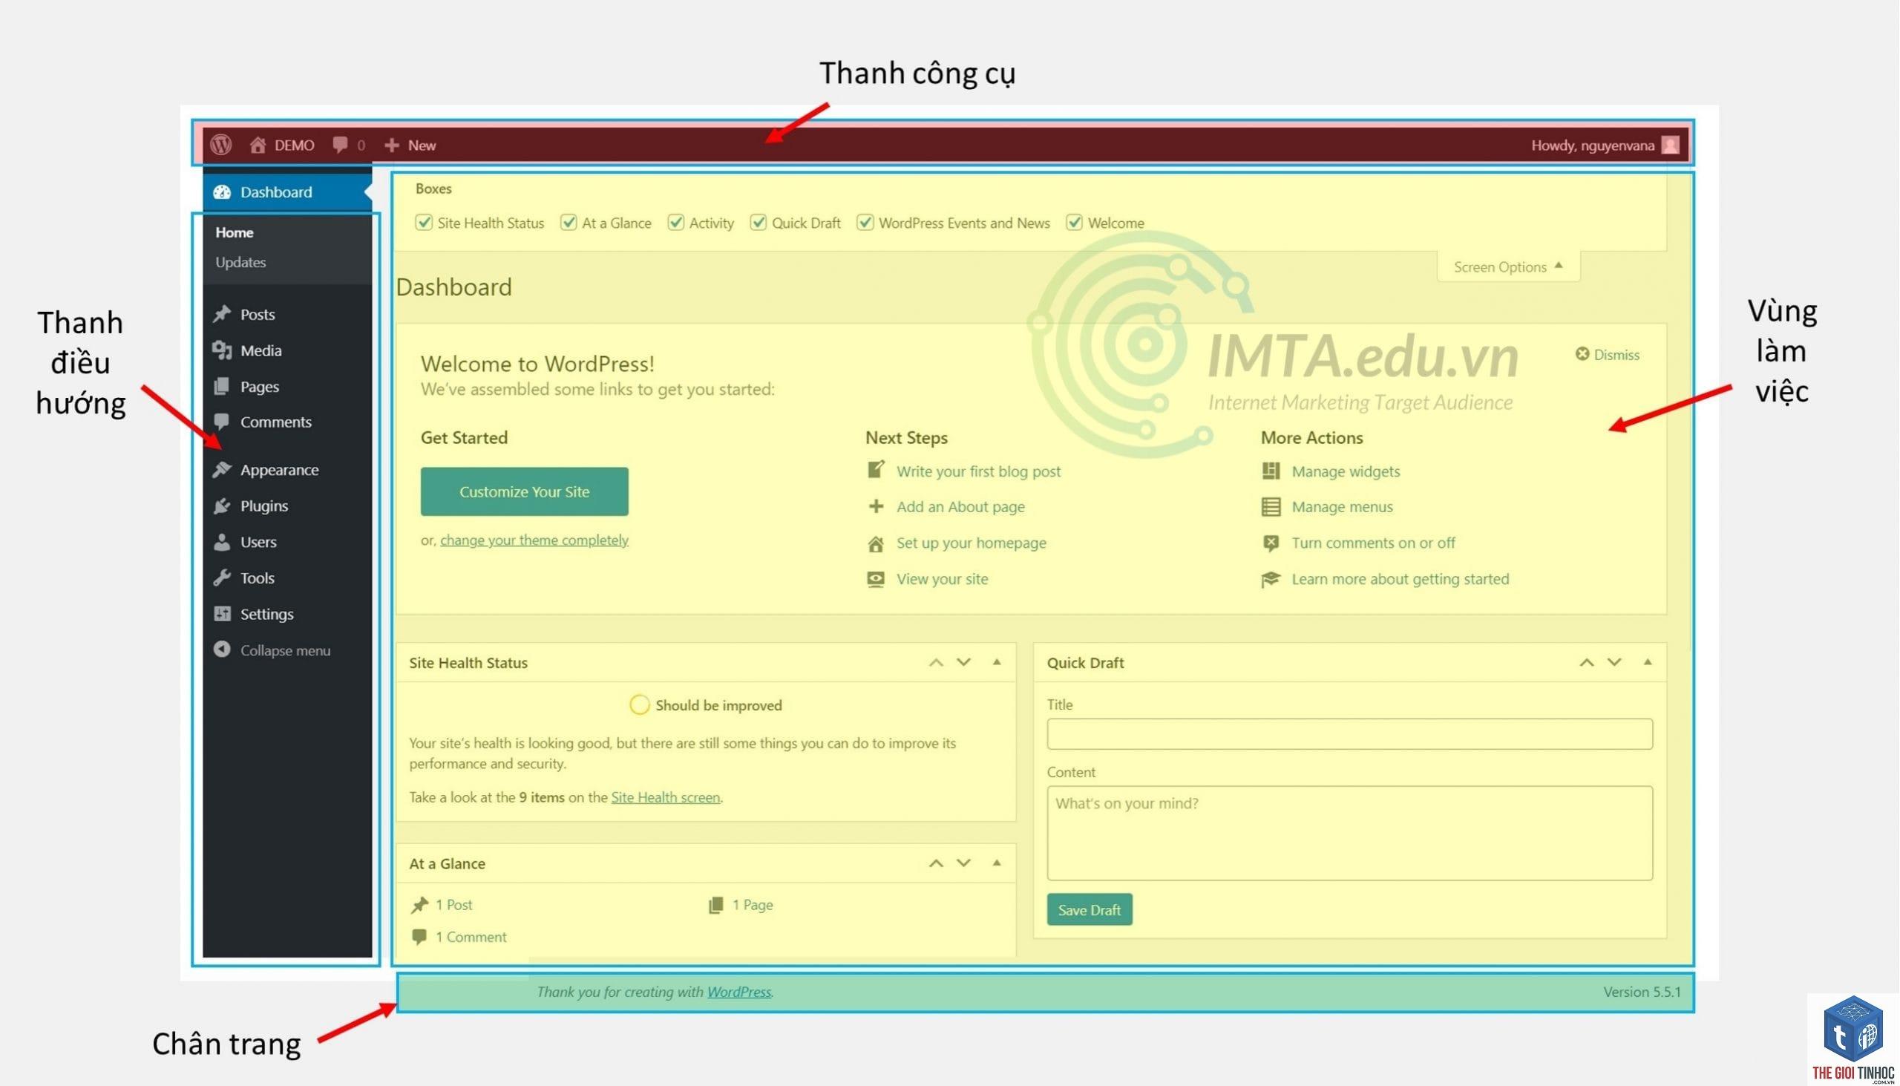This screenshot has width=1900, height=1086.
Task: Open the Updates submenu item
Action: [241, 262]
